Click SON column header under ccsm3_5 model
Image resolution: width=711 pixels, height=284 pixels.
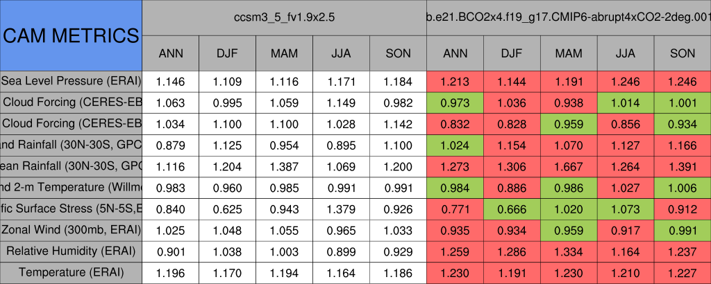(398, 53)
